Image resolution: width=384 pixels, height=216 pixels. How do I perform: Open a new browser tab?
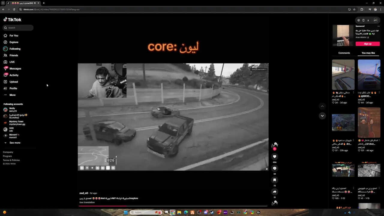click(x=44, y=3)
